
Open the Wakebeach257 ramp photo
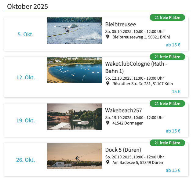click(x=75, y=117)
